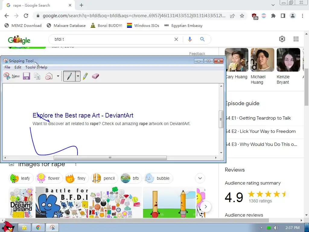The width and height of the screenshot is (309, 232).
Task: Filter images by the firey chip
Action: click(x=77, y=178)
